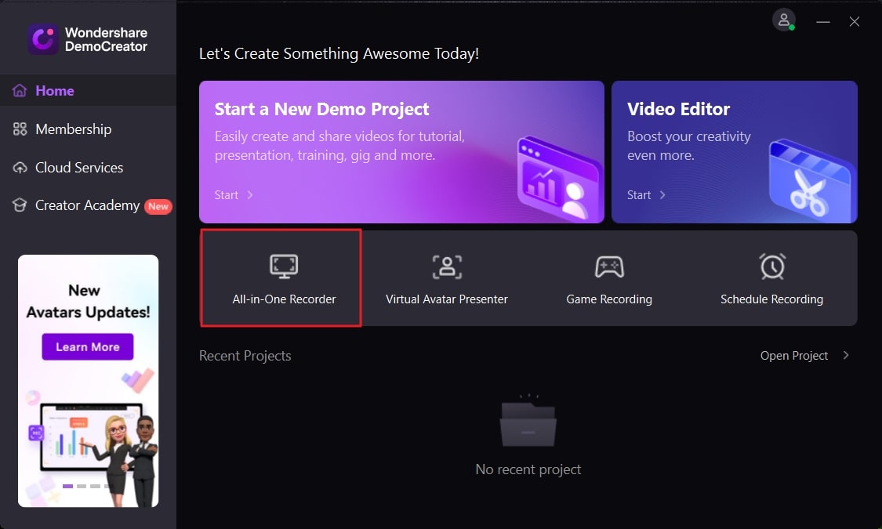Click the No recent project text
Viewport: 882px width, 529px height.
click(x=528, y=469)
